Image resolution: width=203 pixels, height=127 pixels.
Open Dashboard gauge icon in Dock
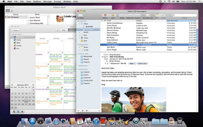coord(40,121)
